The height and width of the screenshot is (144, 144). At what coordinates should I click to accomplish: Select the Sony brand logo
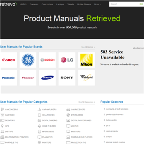(x=67, y=78)
